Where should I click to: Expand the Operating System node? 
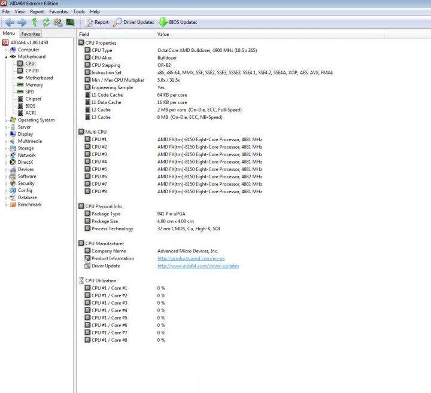(x=6, y=120)
